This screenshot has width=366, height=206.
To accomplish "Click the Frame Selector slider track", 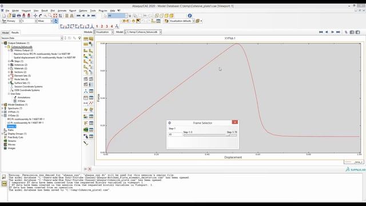I will (x=210, y=135).
